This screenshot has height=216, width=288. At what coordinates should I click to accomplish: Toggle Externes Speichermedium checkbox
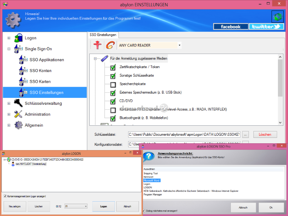pyautogui.click(x=113, y=93)
